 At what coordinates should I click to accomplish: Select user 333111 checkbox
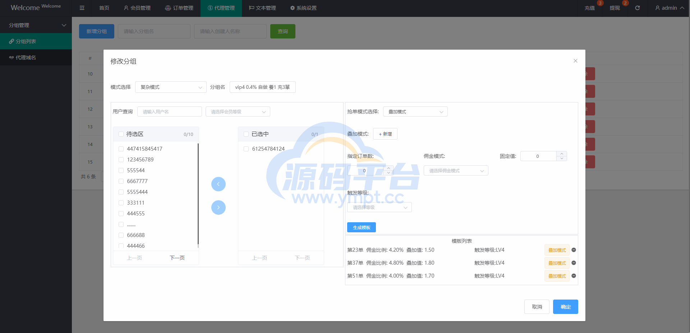(121, 203)
